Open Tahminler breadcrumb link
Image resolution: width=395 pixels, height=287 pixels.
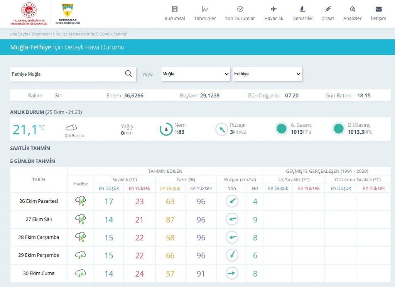pyautogui.click(x=41, y=34)
